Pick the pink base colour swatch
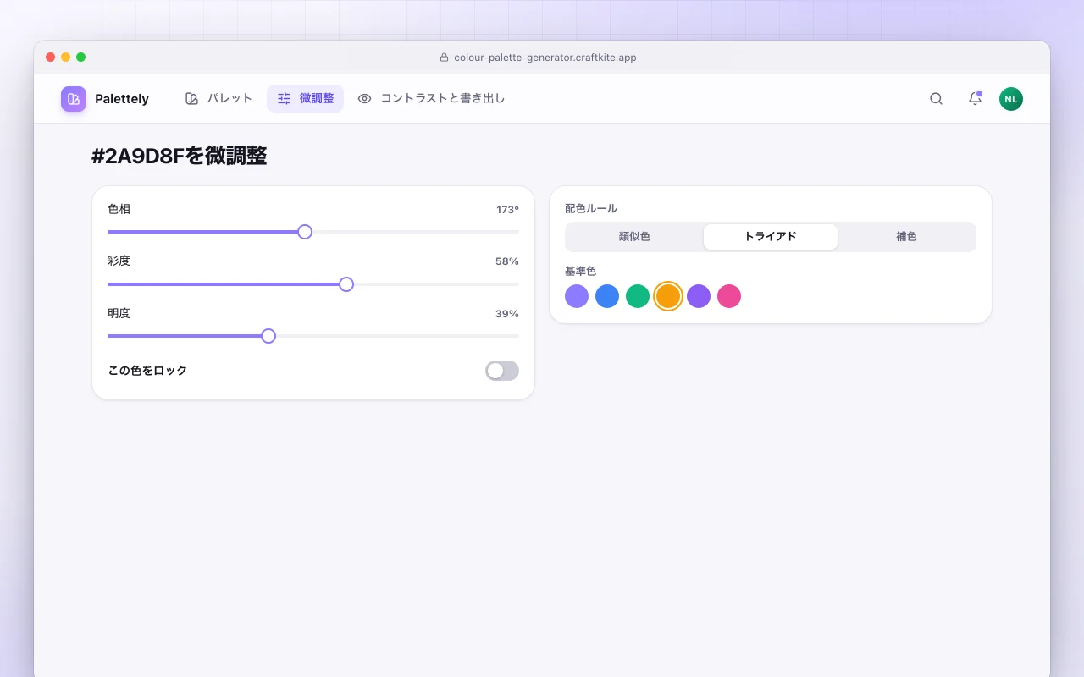Image resolution: width=1084 pixels, height=677 pixels. [729, 296]
